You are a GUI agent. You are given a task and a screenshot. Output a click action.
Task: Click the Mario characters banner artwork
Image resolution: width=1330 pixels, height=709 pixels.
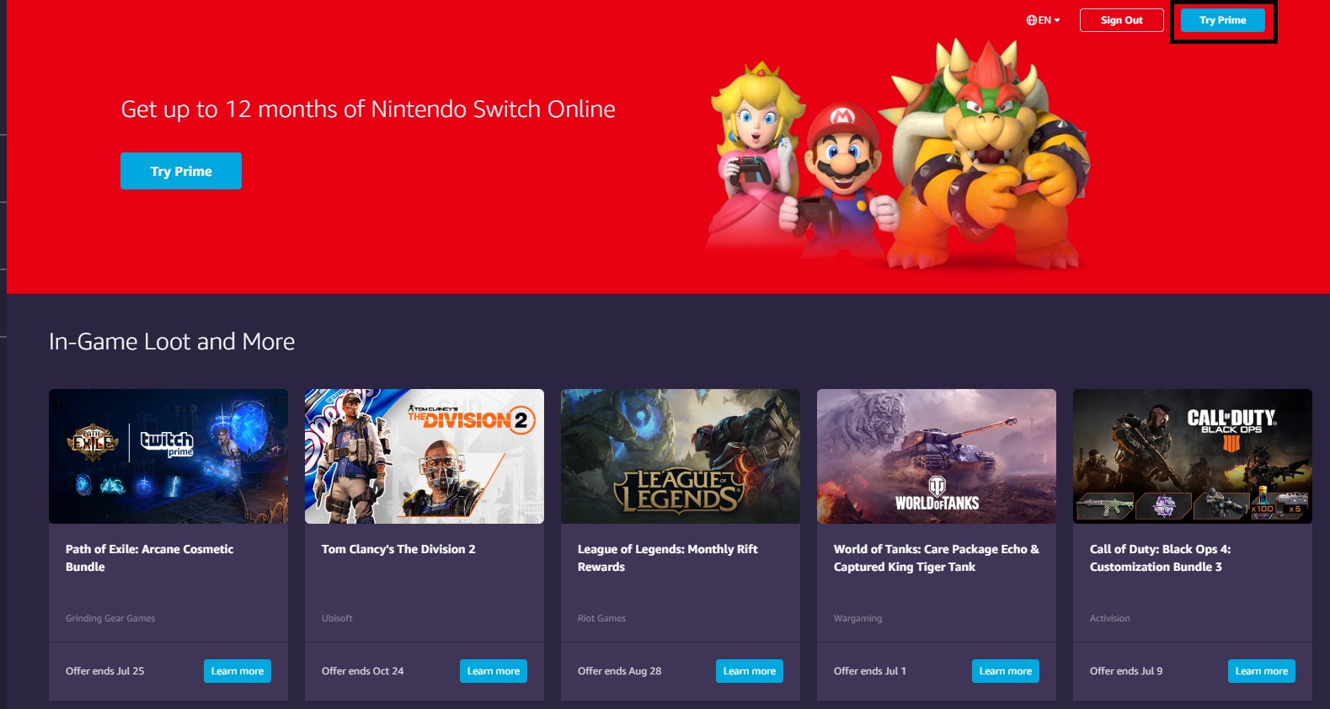click(898, 154)
